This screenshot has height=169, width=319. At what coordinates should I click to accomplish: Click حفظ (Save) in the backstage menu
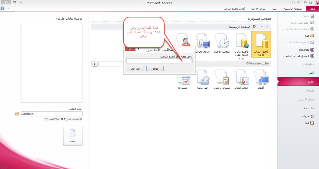(x=309, y=16)
